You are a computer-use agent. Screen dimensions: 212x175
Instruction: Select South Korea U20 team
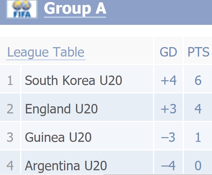[x=74, y=80]
